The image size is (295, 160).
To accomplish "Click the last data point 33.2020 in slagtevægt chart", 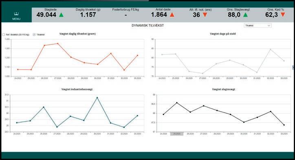I will pyautogui.click(x=284, y=125).
